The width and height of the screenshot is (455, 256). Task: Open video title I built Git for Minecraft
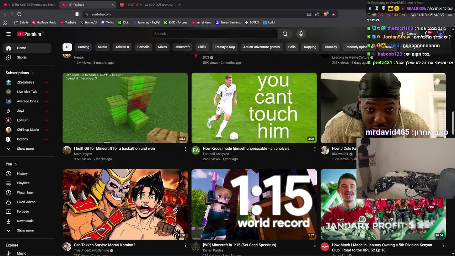pyautogui.click(x=114, y=149)
